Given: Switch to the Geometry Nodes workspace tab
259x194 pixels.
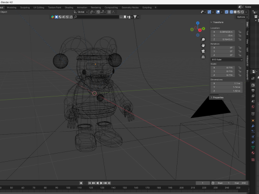Looking at the screenshot, I should [x=130, y=8].
